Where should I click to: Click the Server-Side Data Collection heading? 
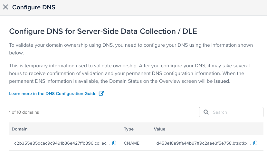pyautogui.click(x=103, y=31)
